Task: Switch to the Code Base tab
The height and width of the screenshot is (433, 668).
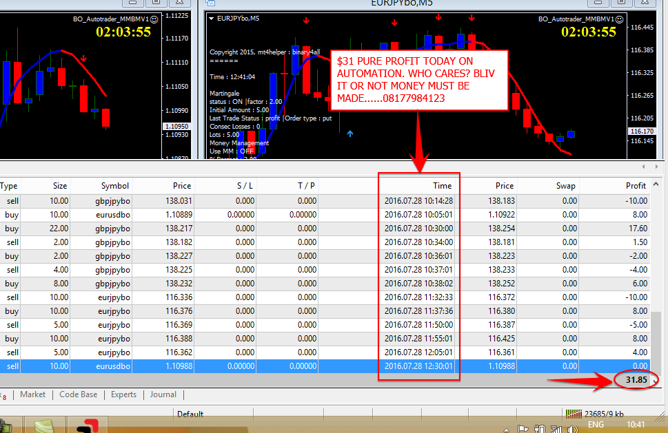Action: pyautogui.click(x=79, y=394)
